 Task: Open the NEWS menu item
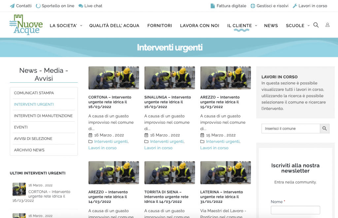coord(271,26)
